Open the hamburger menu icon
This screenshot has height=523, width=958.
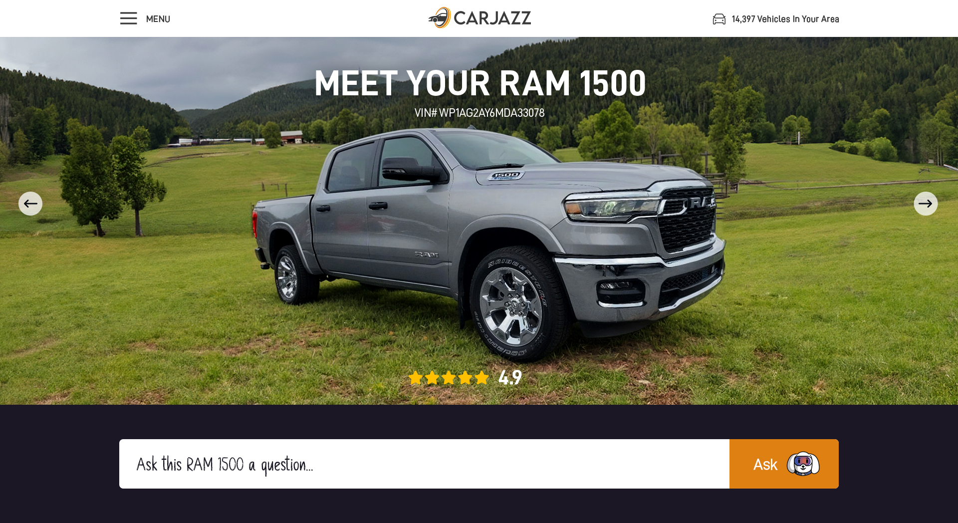click(128, 18)
